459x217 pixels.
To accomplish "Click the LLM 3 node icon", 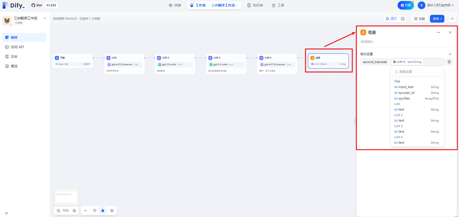I will click(210, 58).
